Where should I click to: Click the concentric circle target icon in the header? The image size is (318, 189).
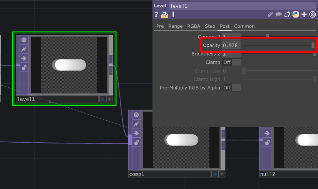tap(313, 14)
